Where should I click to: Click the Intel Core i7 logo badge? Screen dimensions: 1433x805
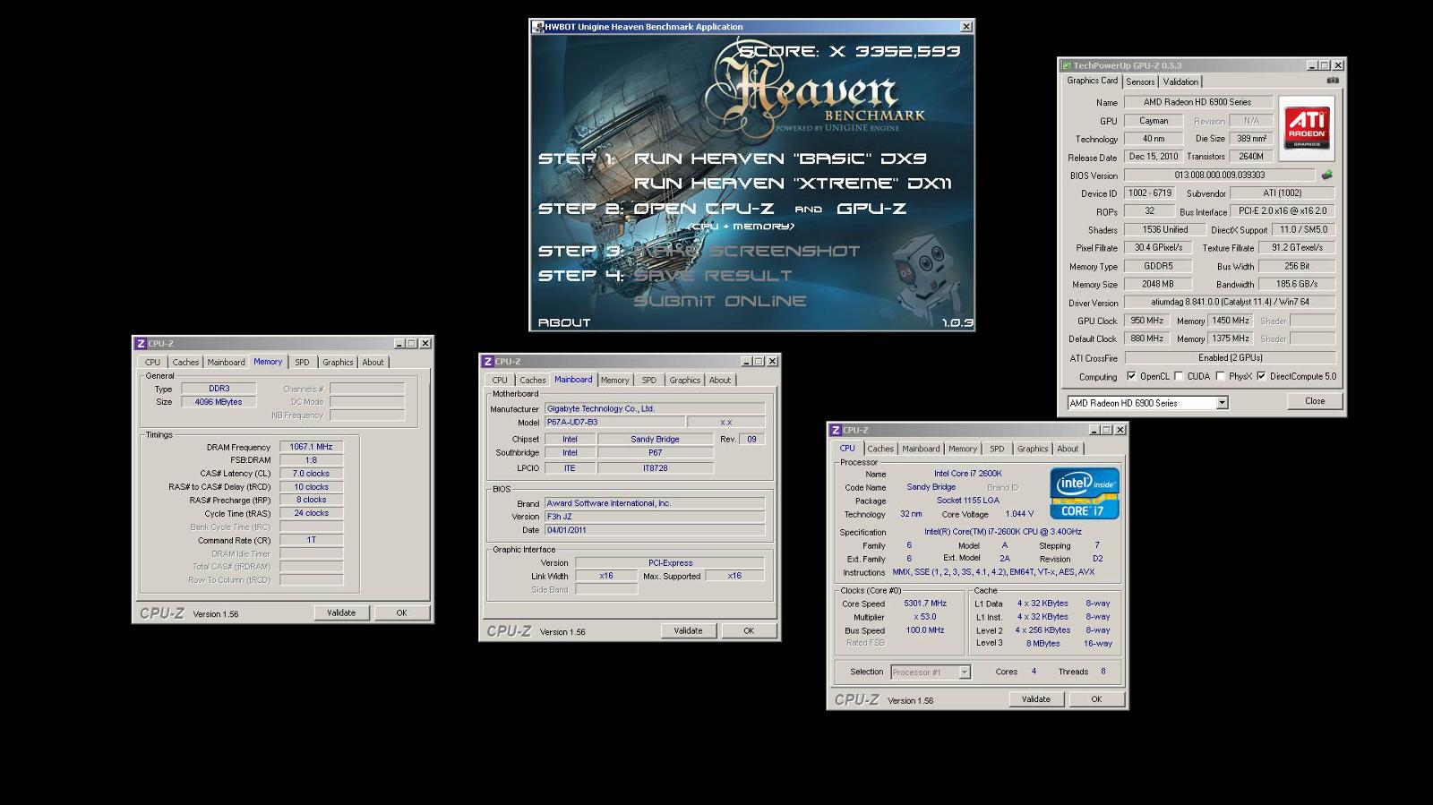pos(1085,492)
